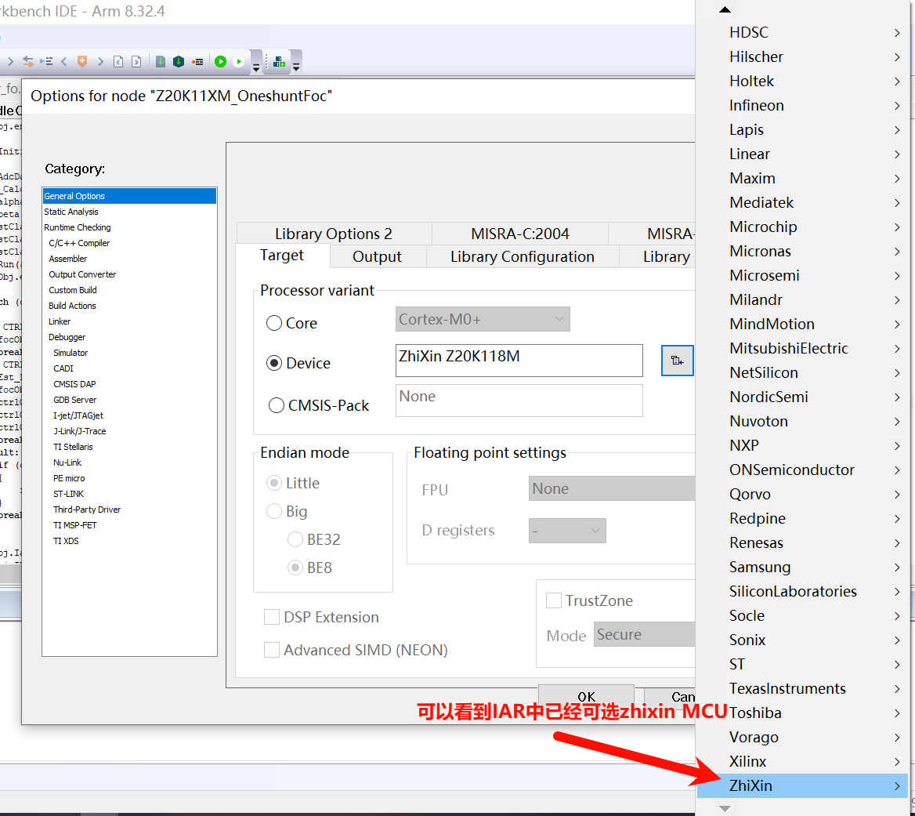Select Little endian mode radio button
The height and width of the screenshot is (816, 915).
point(273,483)
